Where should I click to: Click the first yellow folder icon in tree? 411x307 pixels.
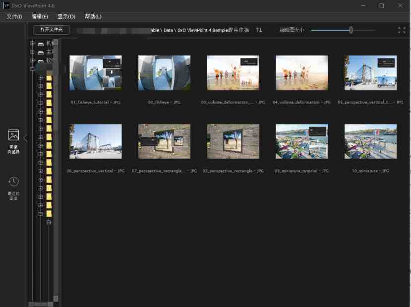pos(49,77)
